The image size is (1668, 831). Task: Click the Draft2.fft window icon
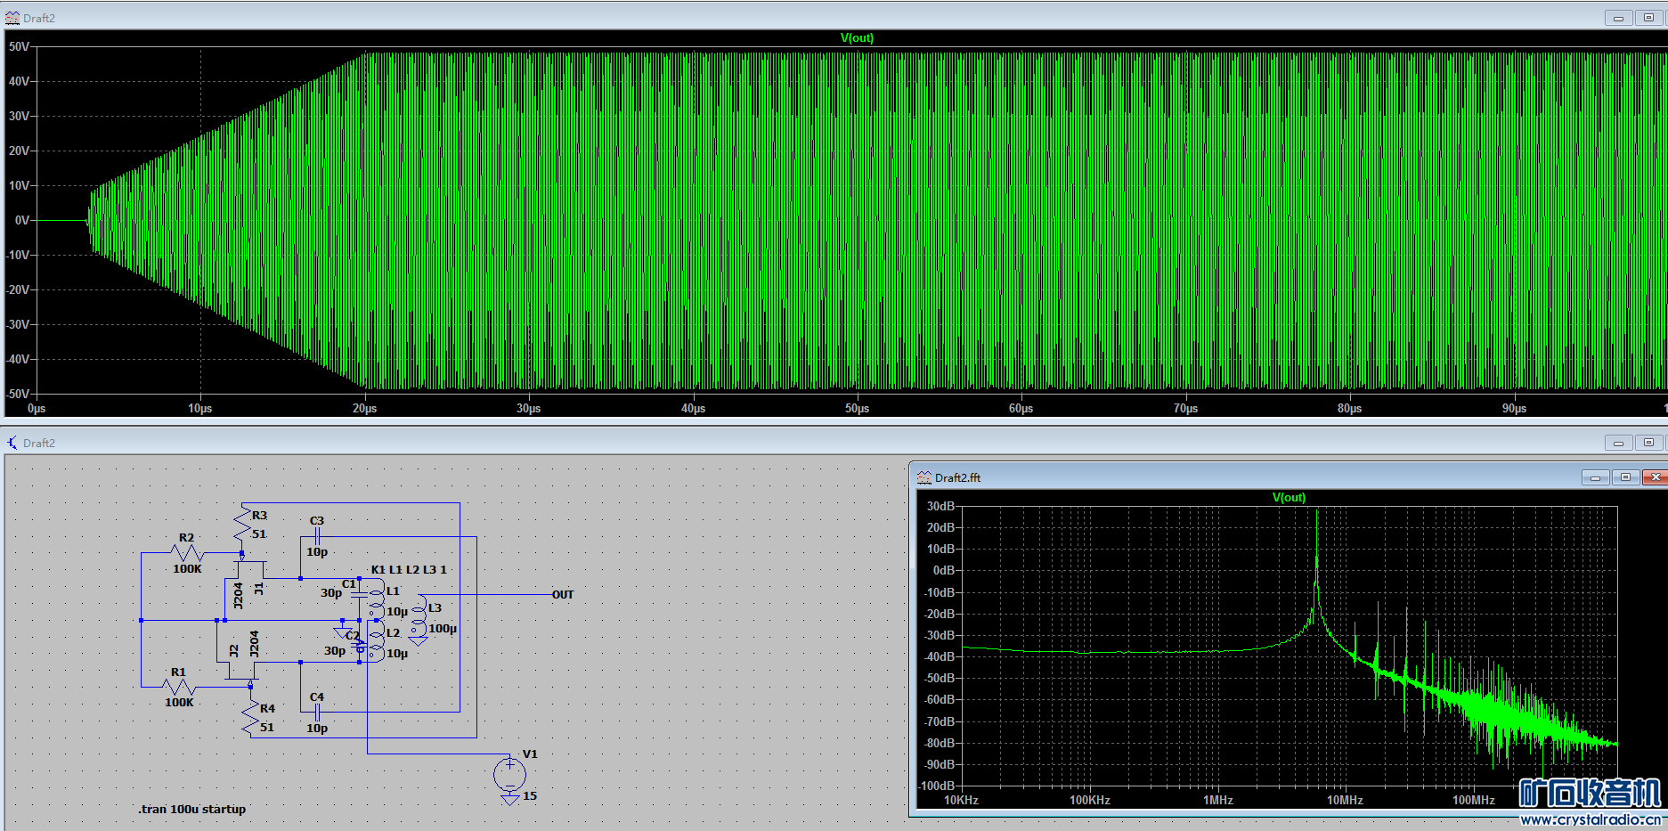[x=924, y=477]
